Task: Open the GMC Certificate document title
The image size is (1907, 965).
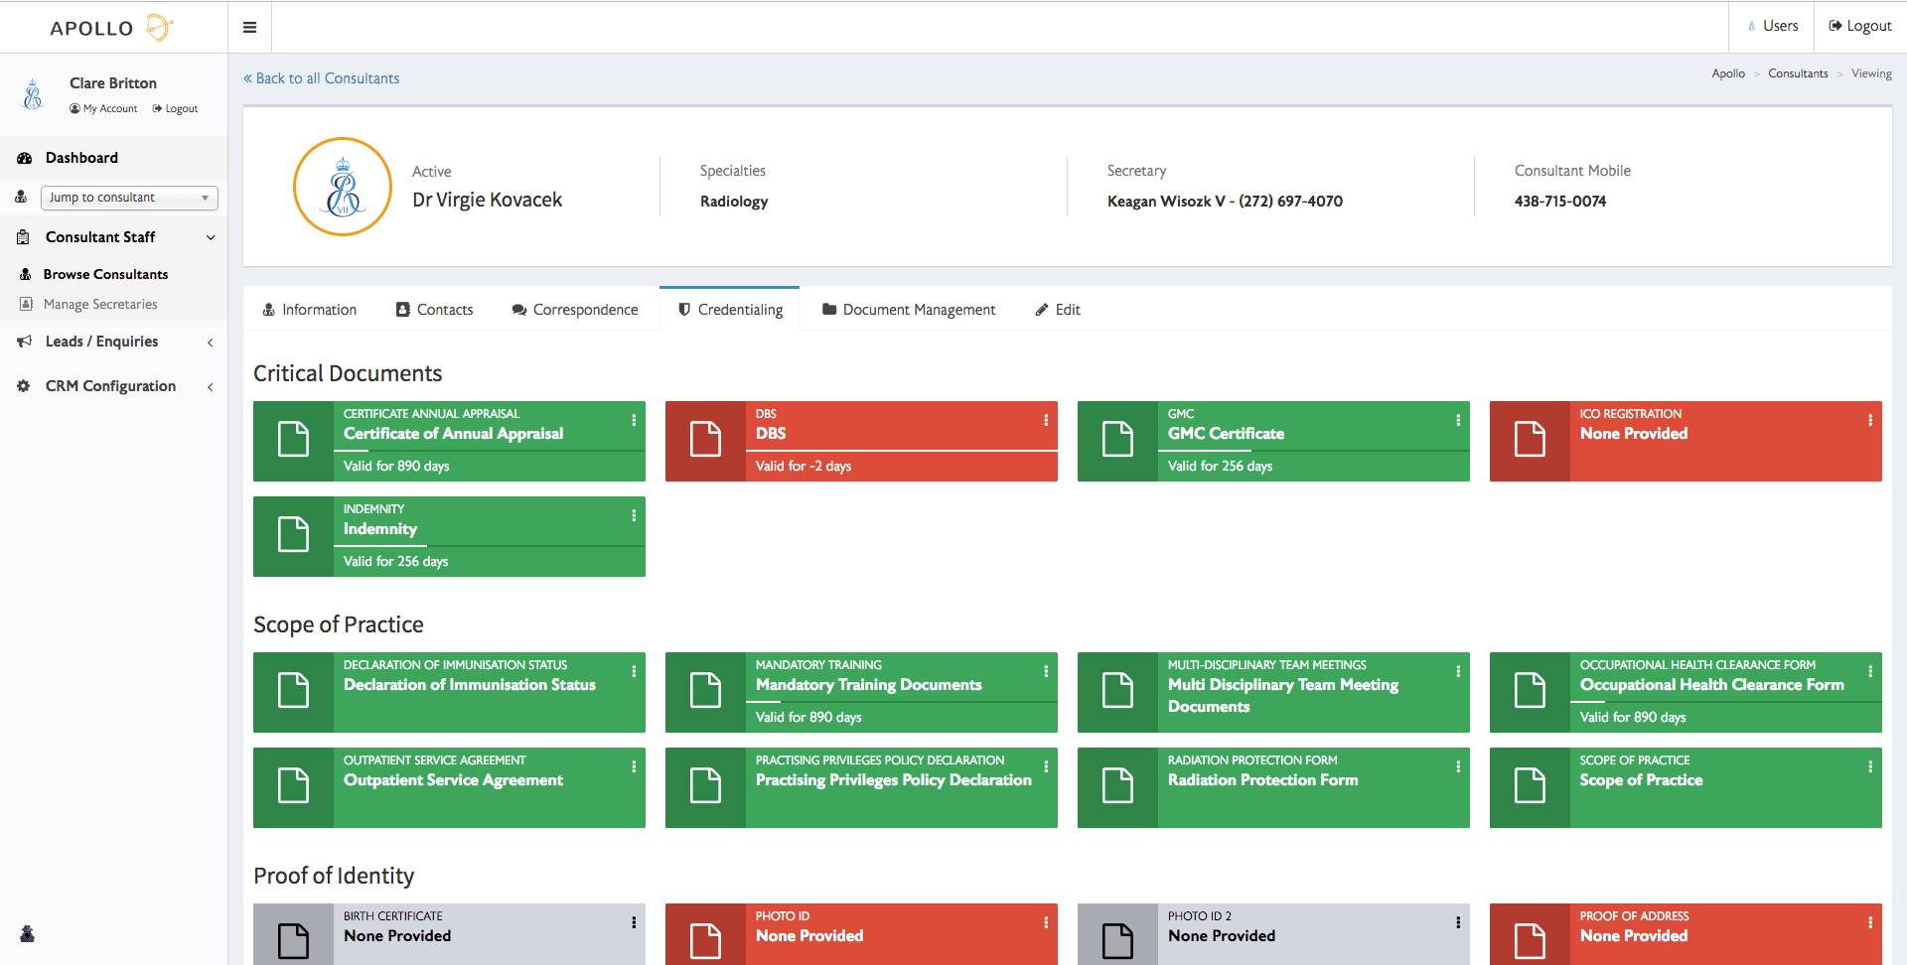Action: [1226, 434]
